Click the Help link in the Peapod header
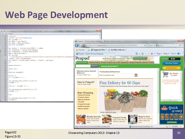The width and height of the screenshot is (185, 139). (x=128, y=58)
